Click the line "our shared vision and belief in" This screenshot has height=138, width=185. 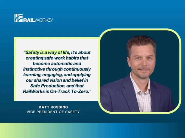57,80
